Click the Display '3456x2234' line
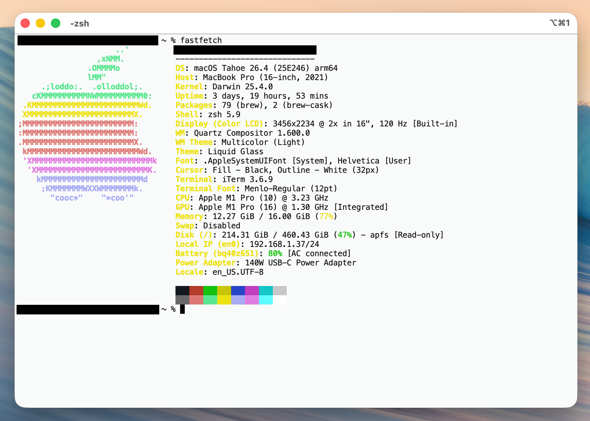The width and height of the screenshot is (590, 421). tap(317, 124)
